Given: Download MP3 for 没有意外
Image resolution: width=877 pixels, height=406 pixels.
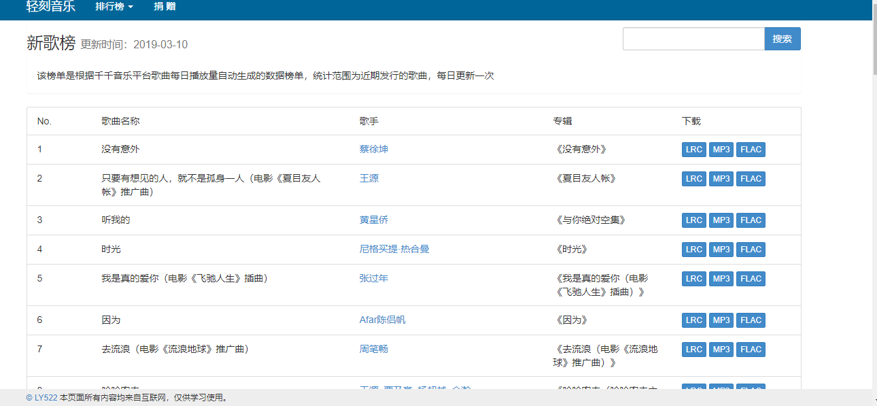Looking at the screenshot, I should coord(721,150).
